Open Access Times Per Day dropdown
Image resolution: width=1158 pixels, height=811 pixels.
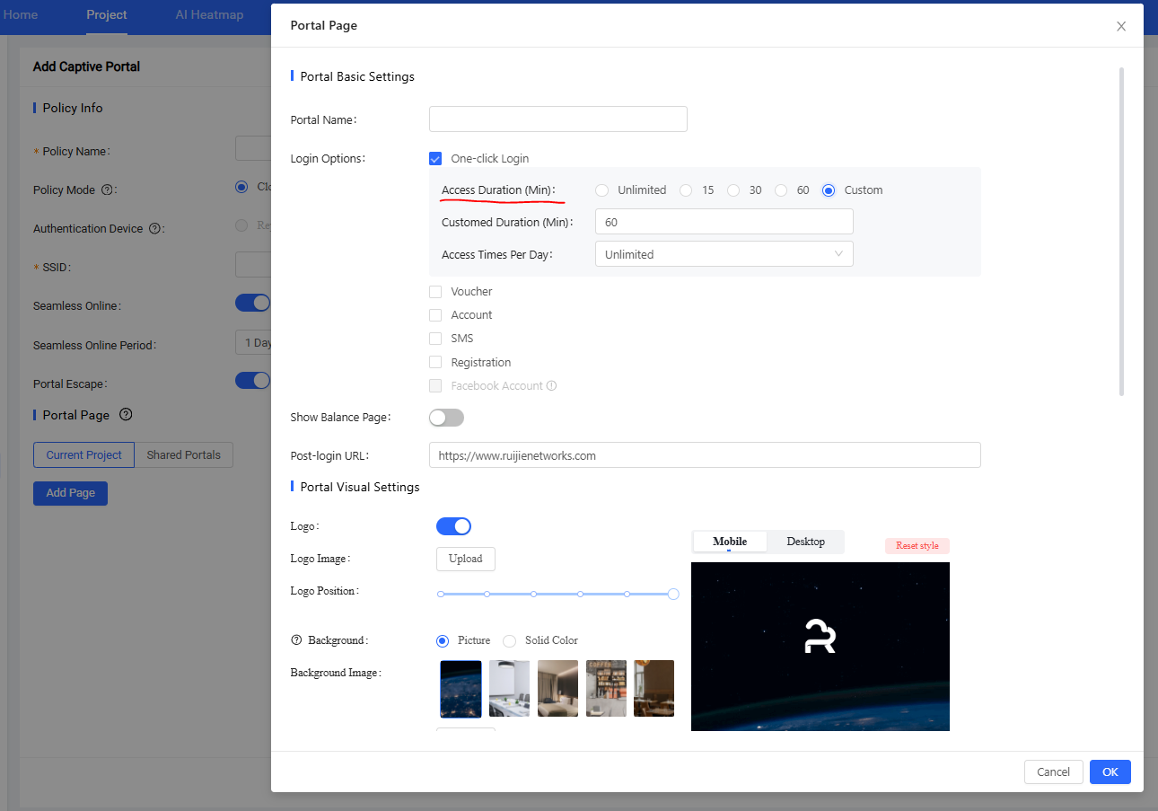pos(724,254)
